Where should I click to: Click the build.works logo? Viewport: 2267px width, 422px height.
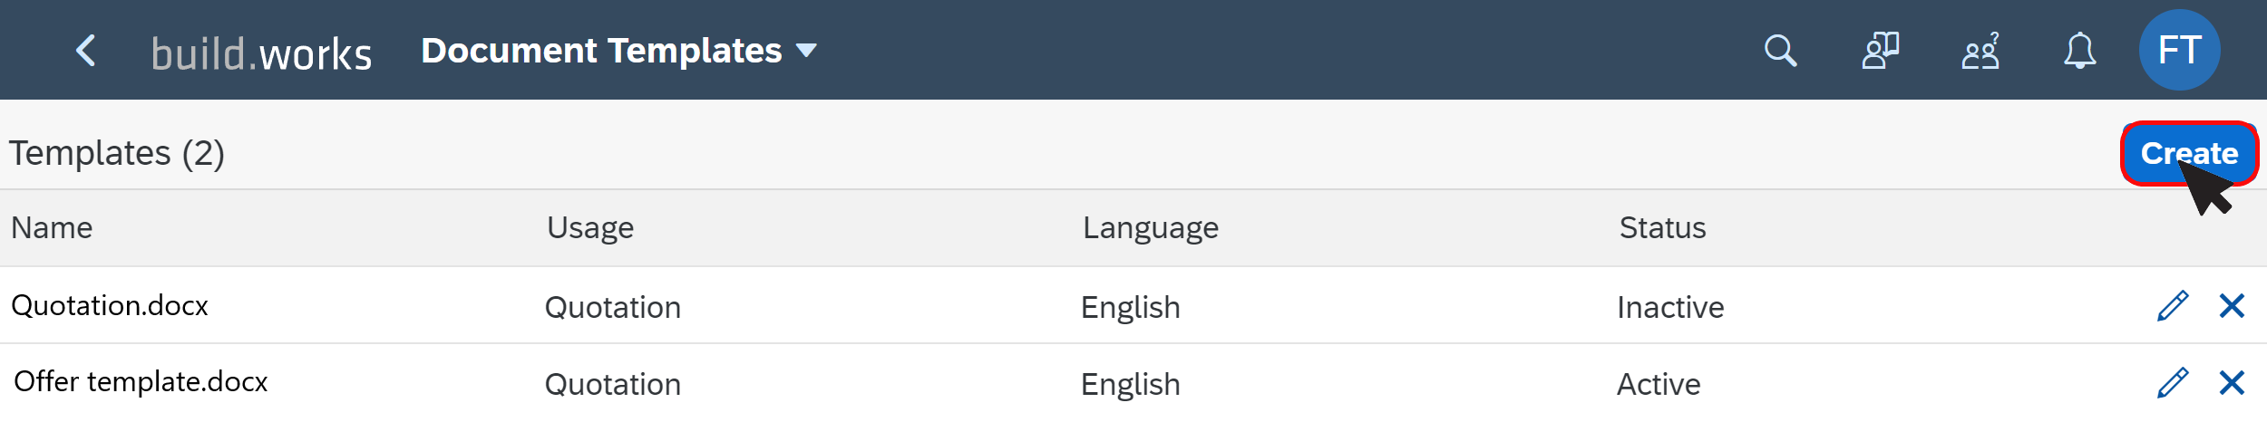coord(261,53)
